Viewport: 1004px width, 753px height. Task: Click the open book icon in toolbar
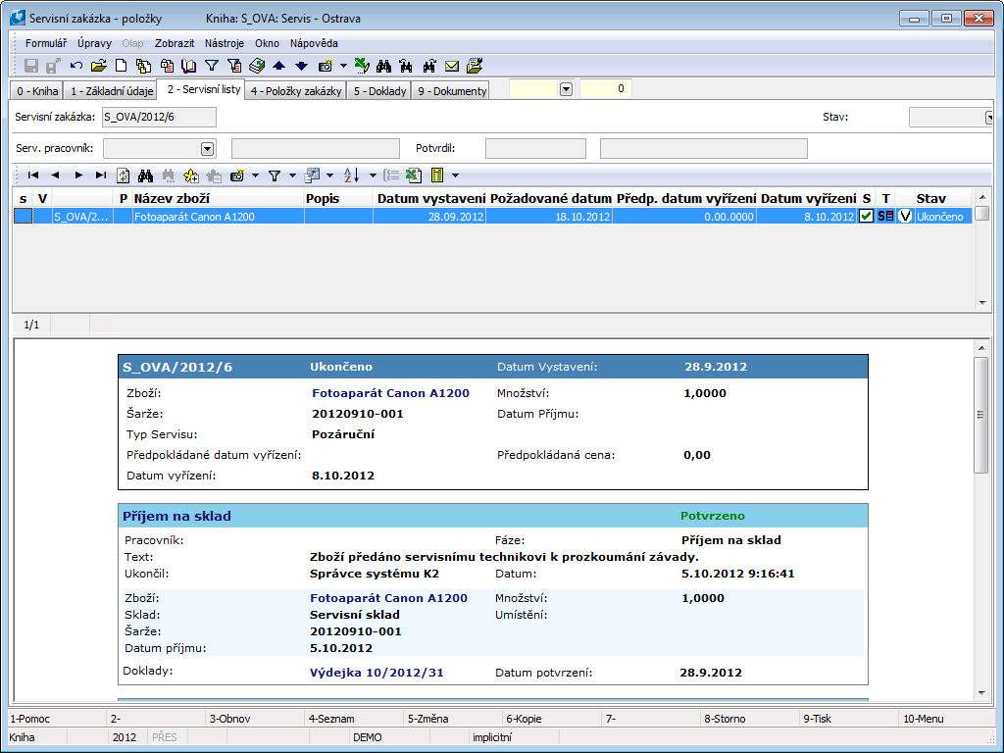coord(189,66)
